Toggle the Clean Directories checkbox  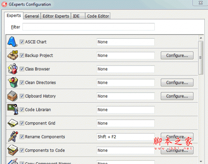pos(22,83)
